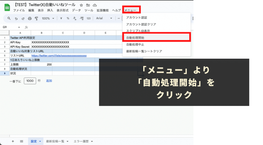The width and height of the screenshot is (263, 145).
Task: Star the spreadsheet document
Action: click(x=81, y=5)
